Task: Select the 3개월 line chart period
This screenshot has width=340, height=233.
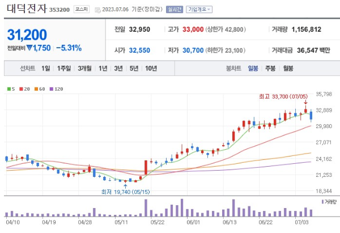Action: (84, 69)
